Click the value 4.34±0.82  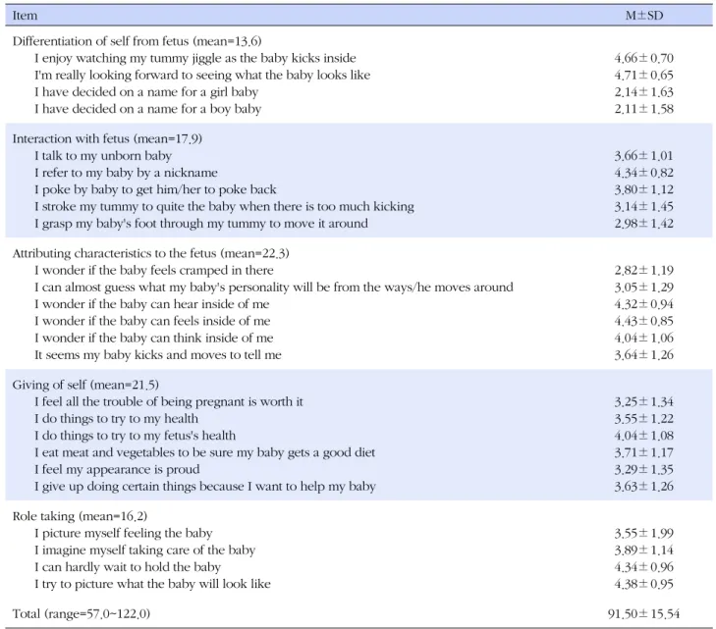(644, 173)
